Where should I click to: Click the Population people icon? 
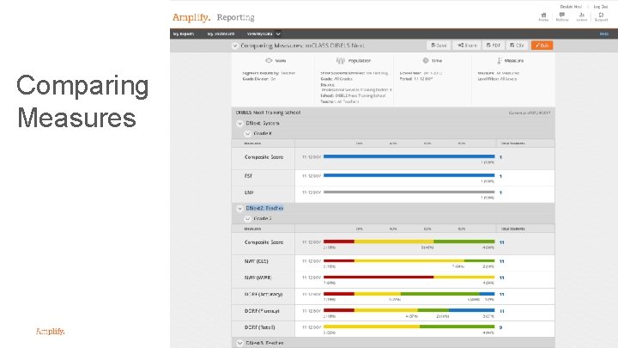click(341, 61)
